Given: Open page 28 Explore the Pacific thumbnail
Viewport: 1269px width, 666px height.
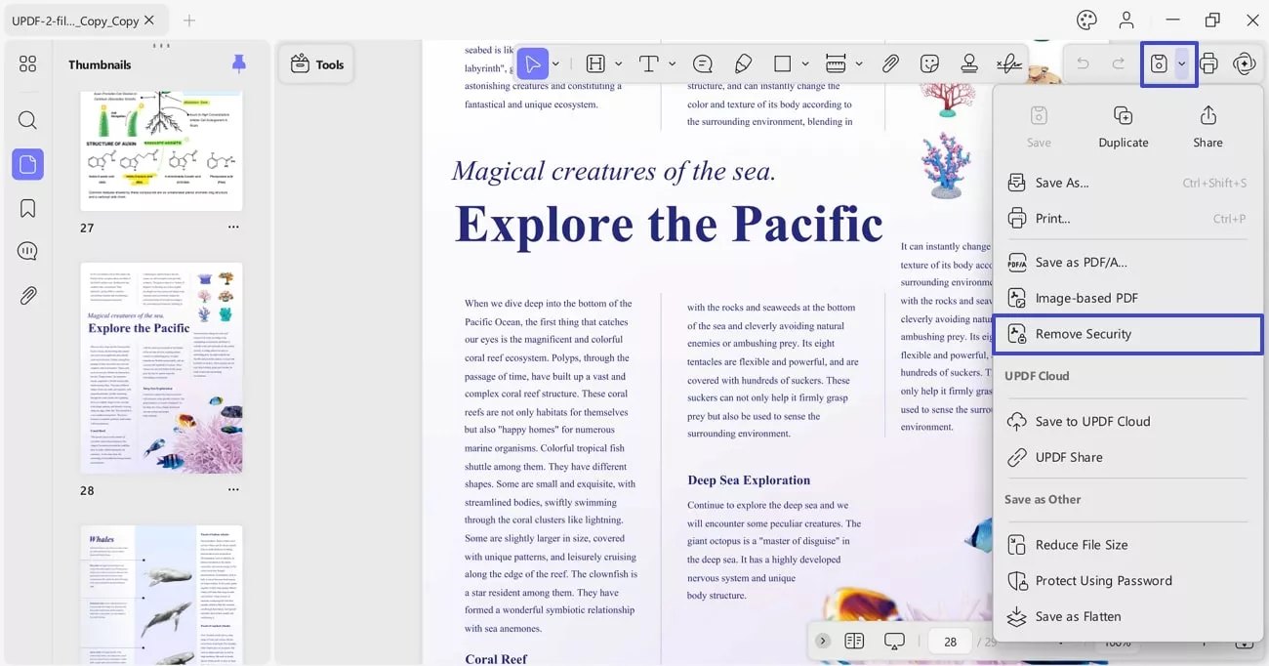Looking at the screenshot, I should tap(161, 368).
